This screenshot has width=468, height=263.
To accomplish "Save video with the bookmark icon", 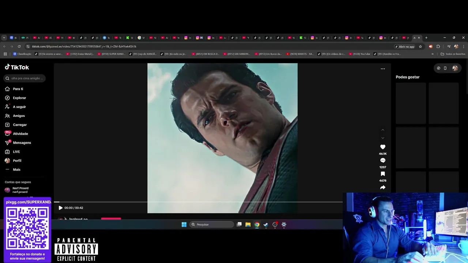I will pos(383,174).
